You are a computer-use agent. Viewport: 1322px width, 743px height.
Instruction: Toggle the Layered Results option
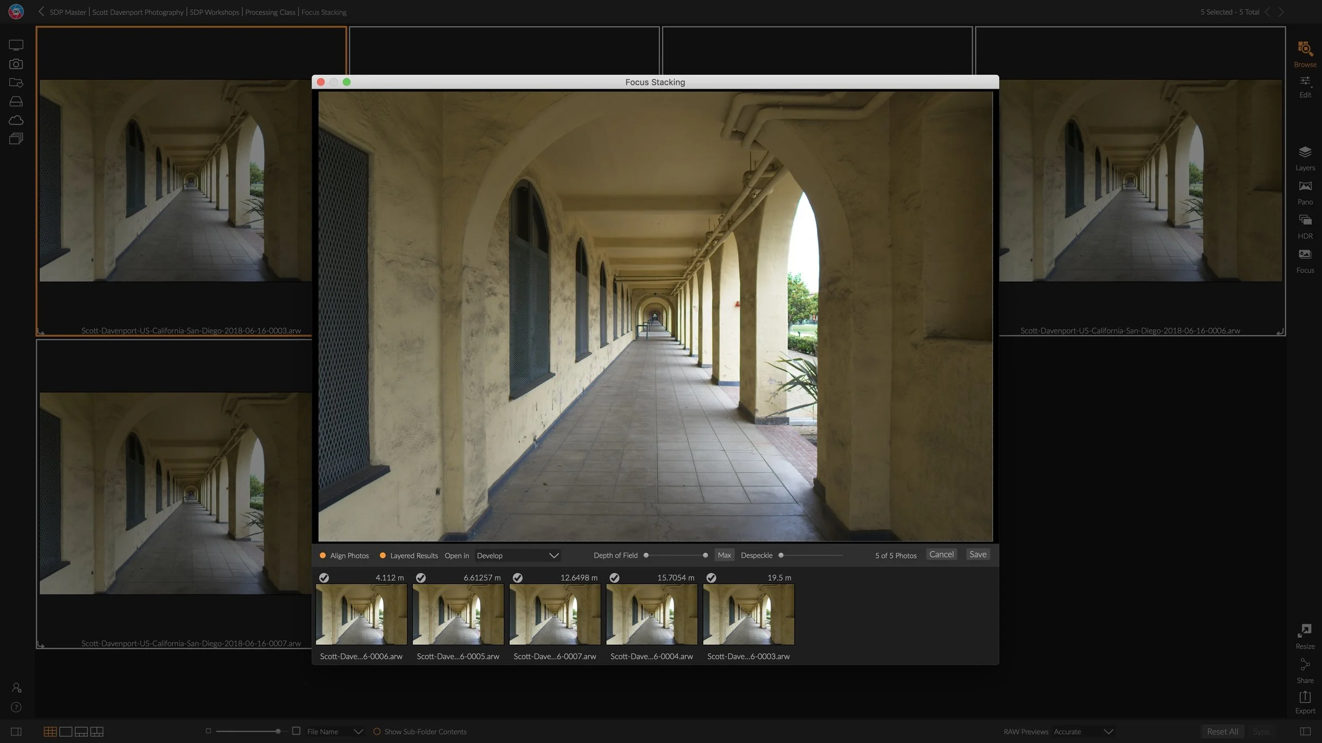click(383, 555)
